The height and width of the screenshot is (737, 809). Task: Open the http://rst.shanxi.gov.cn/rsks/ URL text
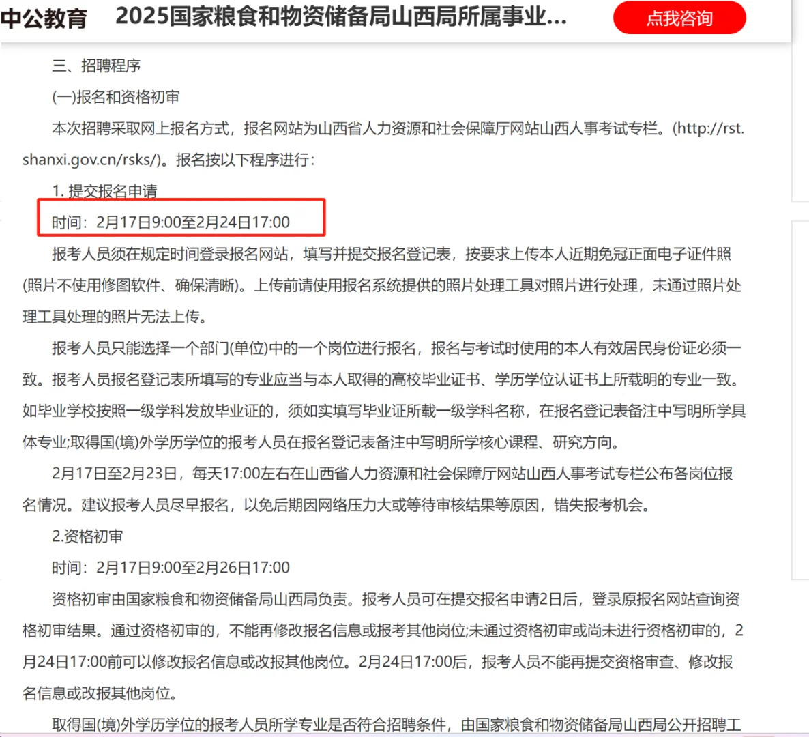(x=383, y=144)
